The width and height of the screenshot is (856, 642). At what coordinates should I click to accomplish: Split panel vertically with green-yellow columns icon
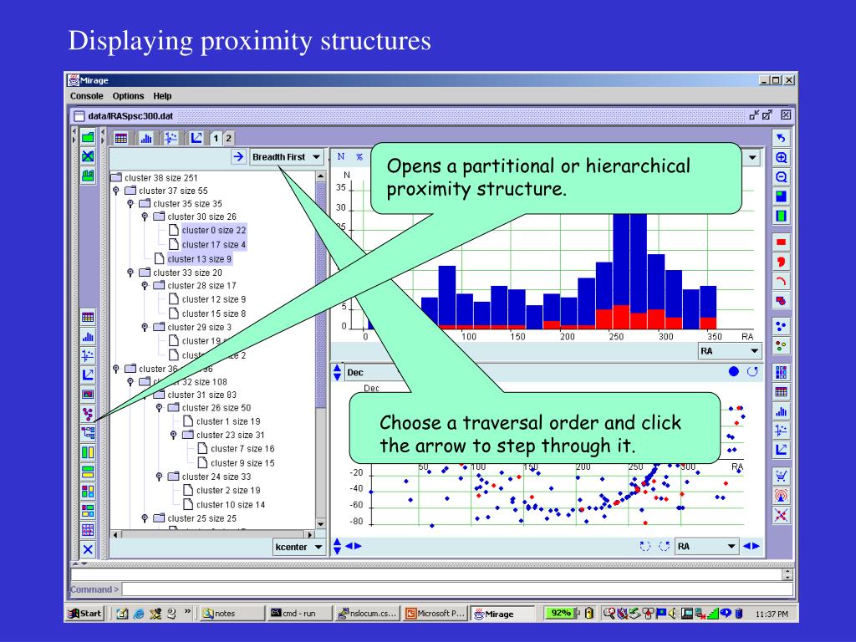[x=88, y=452]
